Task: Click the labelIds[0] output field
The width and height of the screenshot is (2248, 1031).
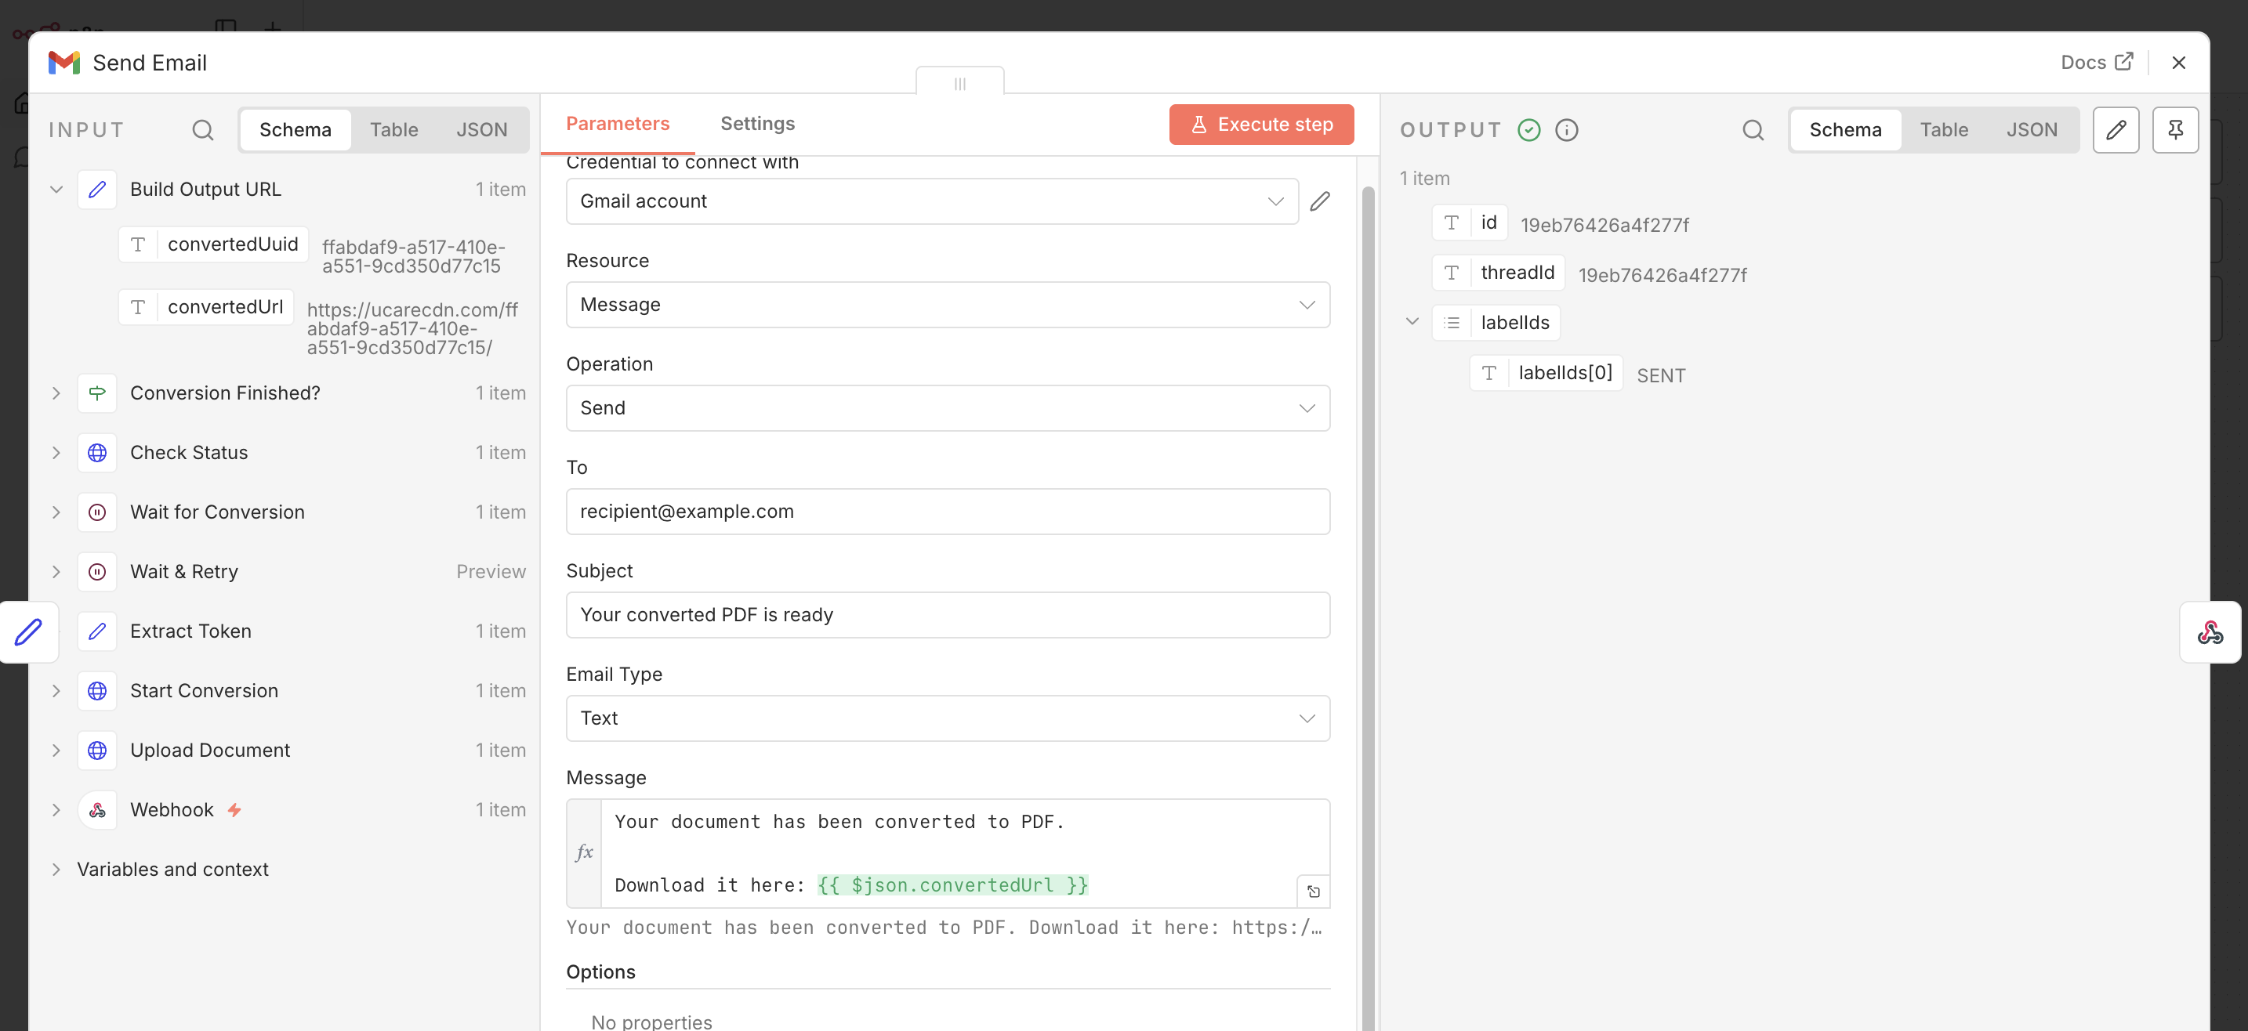Action: pos(1546,374)
